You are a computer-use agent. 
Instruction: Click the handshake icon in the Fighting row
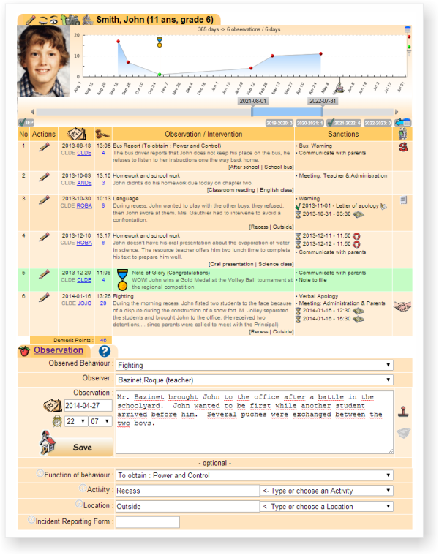403,307
